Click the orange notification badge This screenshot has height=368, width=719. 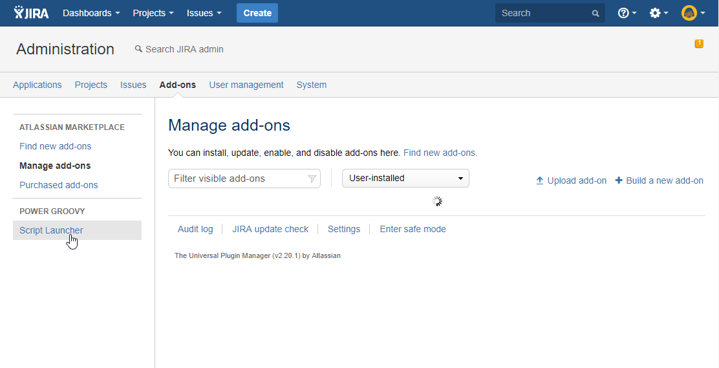click(700, 43)
